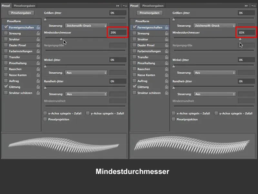The width and height of the screenshot is (258, 194).
Task: Select Pinselform entry in left panel
Action: (x=21, y=21)
